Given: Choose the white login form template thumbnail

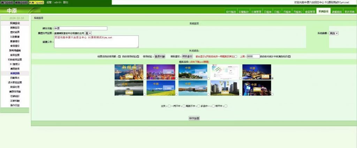Looking at the screenshot, I should tap(225, 72).
